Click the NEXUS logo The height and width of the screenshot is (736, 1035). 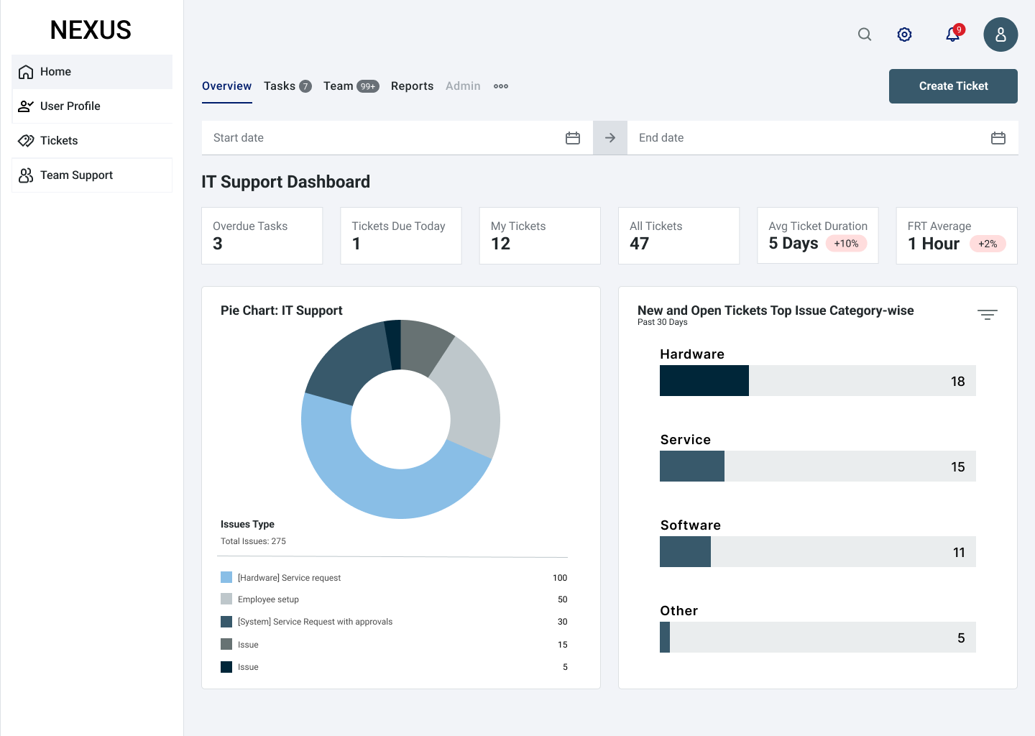point(91,30)
